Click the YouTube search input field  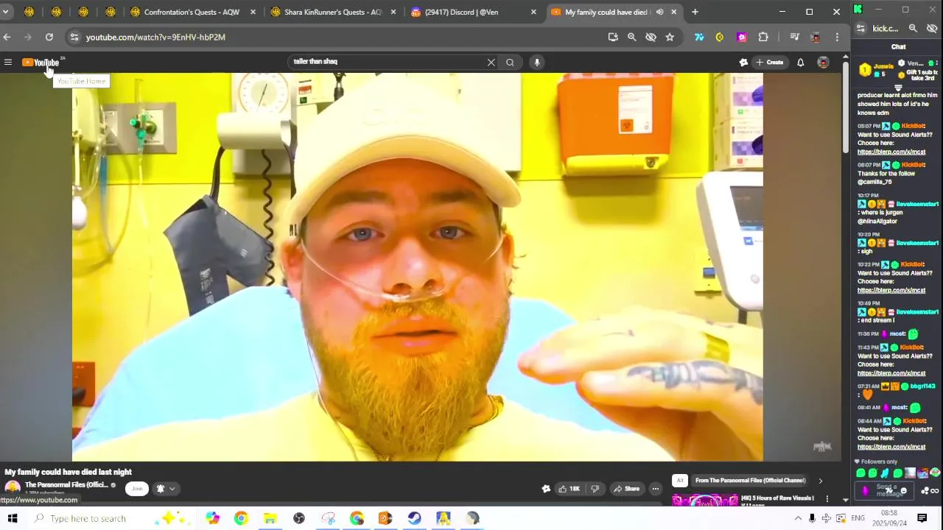coord(387,63)
